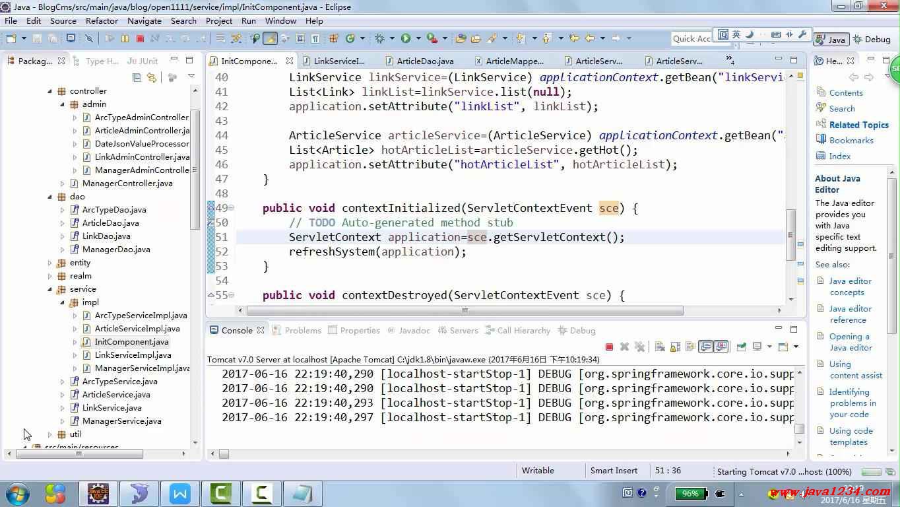This screenshot has height=507, width=900.
Task: Click the Windows Start button
Action: coord(17,493)
